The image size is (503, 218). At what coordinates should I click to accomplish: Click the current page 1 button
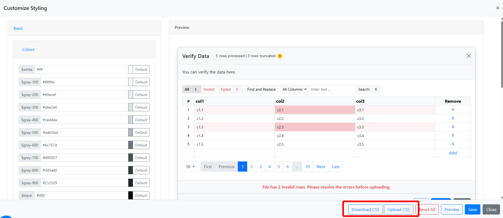click(242, 167)
